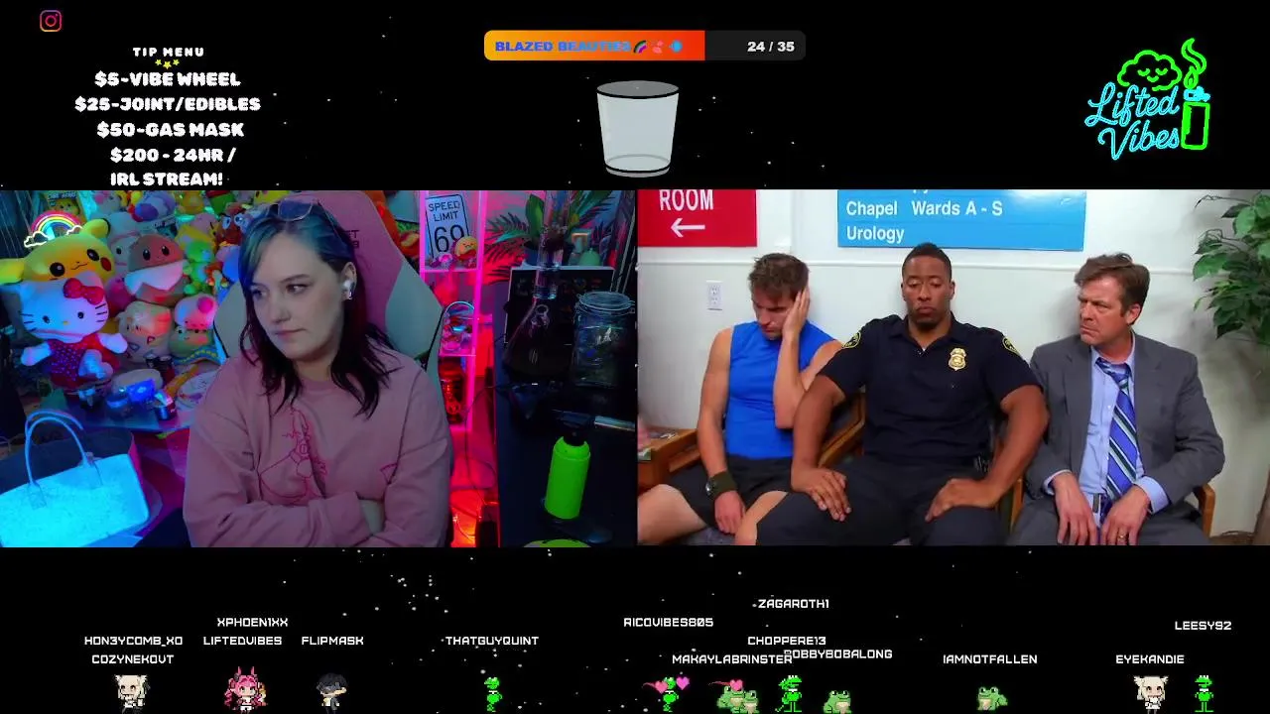
Task: Click the FLIPMASK username
Action: point(332,642)
